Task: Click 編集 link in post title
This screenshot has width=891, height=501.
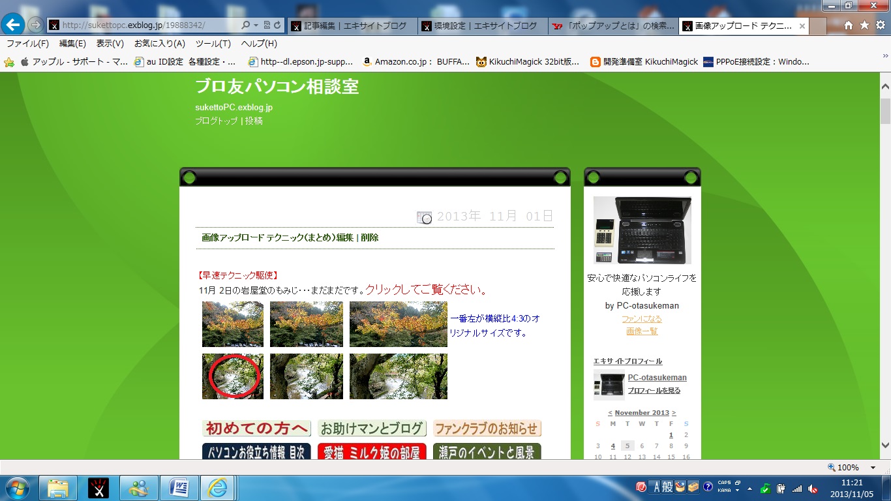Action: (345, 237)
